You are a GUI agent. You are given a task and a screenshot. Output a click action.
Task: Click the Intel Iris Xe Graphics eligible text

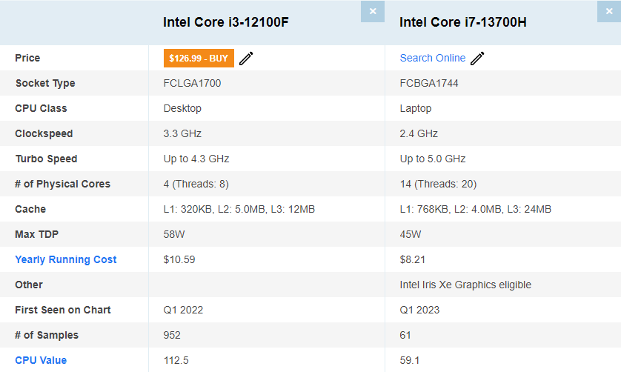point(465,285)
